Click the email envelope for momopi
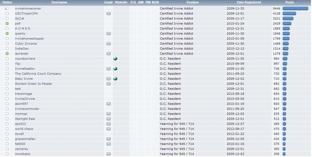The width and height of the screenshot is (312, 157). tap(108, 114)
